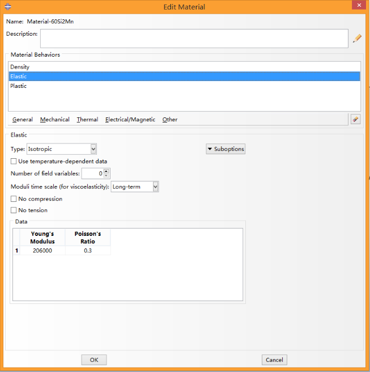Click the Young's Modulus column header
Screen dimensions: 370x372
click(x=42, y=238)
